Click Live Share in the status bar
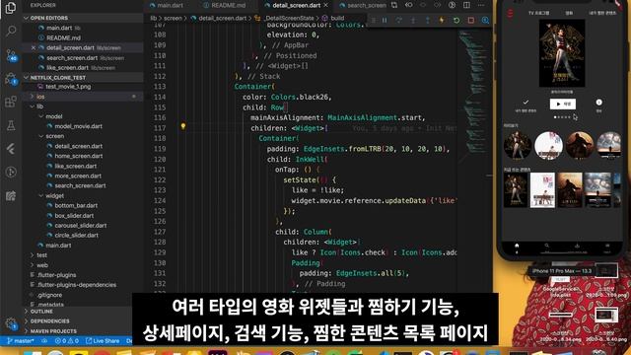Image resolution: width=631 pixels, height=355 pixels. [x=103, y=341]
